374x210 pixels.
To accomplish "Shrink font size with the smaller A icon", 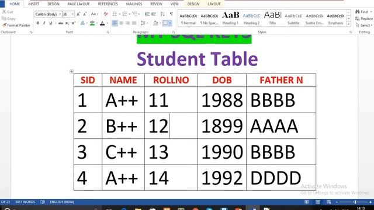I will pos(85,14).
